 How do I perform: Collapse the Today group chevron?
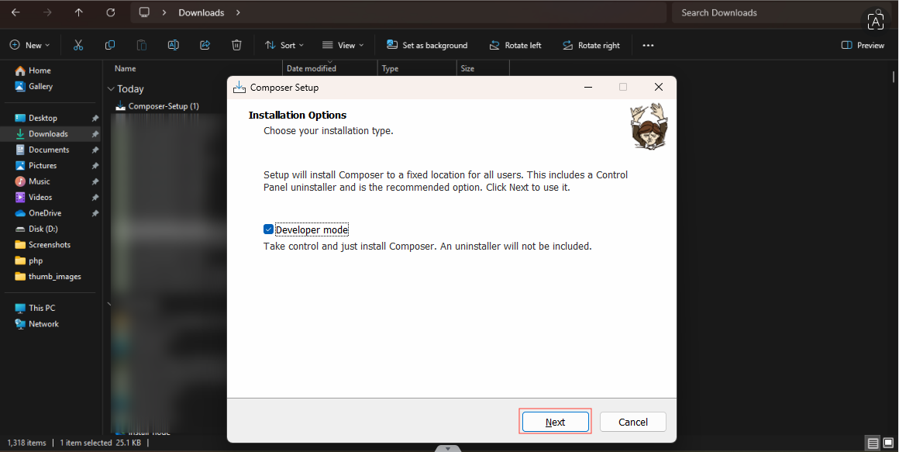pyautogui.click(x=111, y=89)
